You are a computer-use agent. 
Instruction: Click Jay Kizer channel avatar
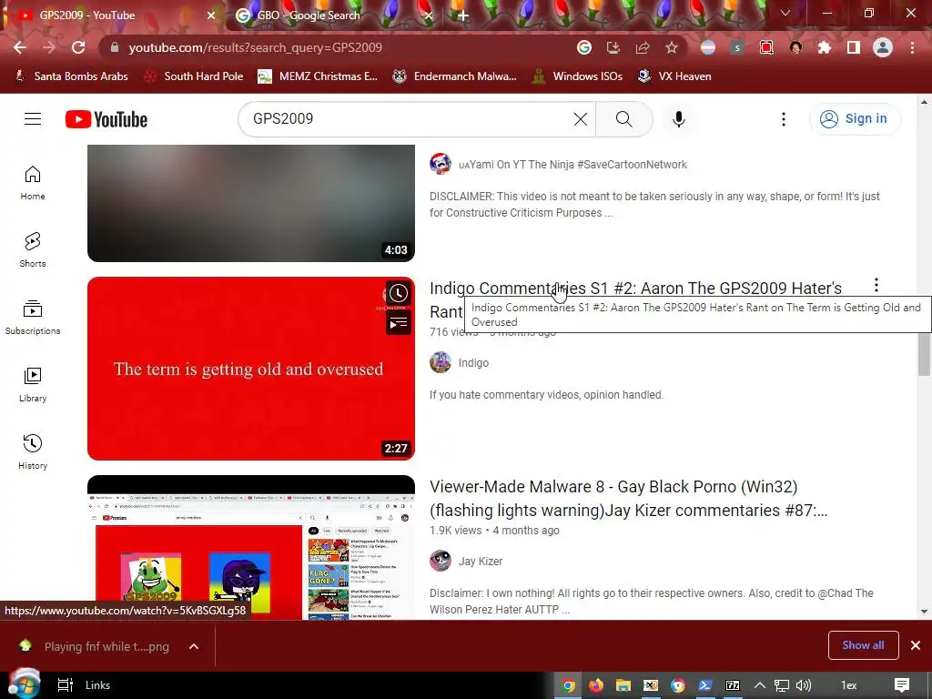pos(441,561)
